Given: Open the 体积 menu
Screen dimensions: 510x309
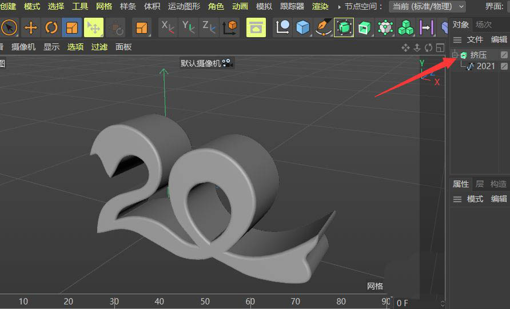Looking at the screenshot, I should (152, 6).
